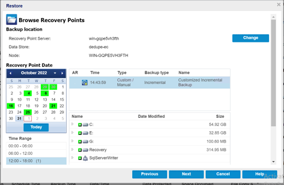Click the server name win-gqpe5vh3fth
The image size is (284, 185).
[x=104, y=39]
